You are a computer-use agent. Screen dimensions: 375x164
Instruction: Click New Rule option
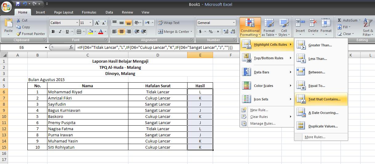(267, 110)
